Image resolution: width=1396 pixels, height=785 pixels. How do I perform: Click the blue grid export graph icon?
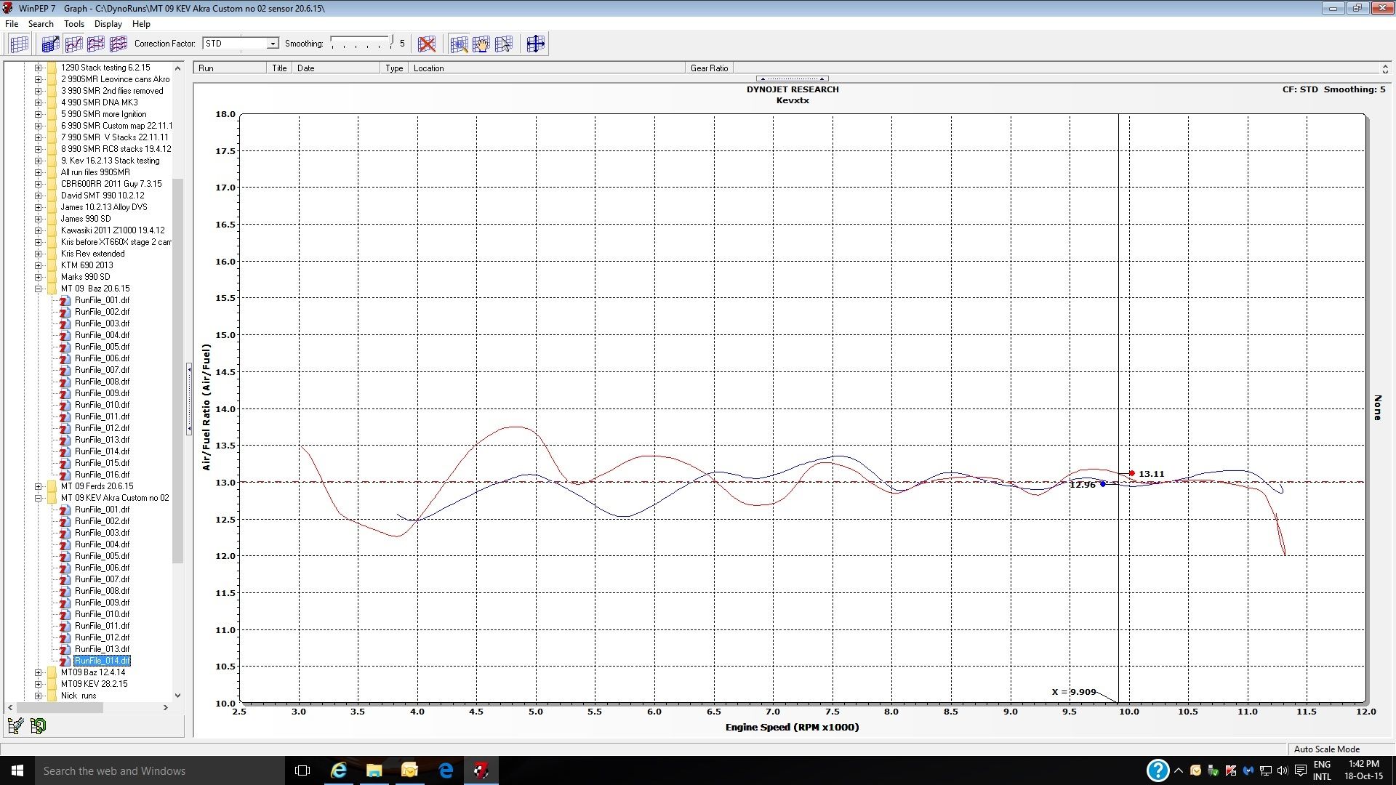50,44
